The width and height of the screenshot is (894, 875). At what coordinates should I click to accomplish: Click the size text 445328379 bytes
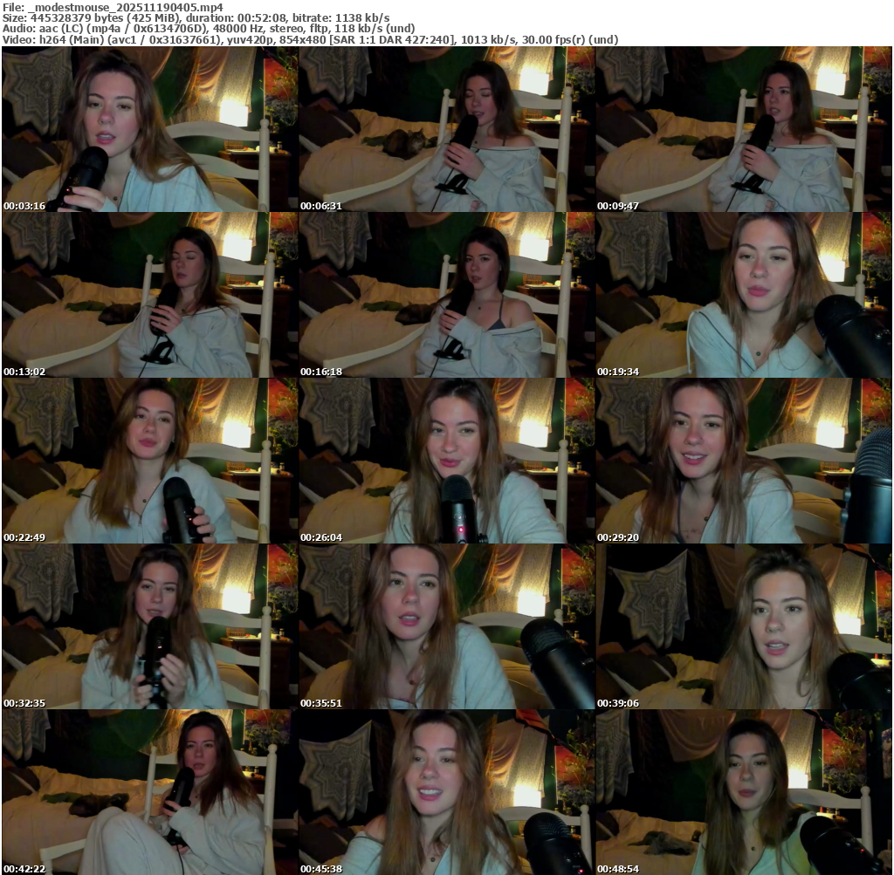(77, 18)
